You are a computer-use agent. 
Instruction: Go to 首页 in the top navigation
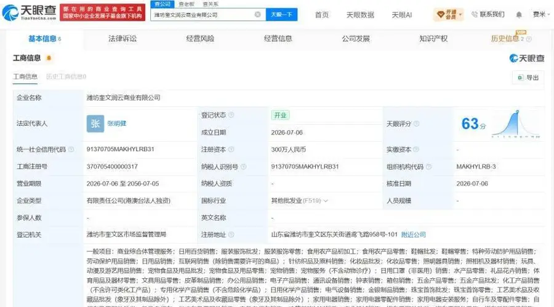321,15
